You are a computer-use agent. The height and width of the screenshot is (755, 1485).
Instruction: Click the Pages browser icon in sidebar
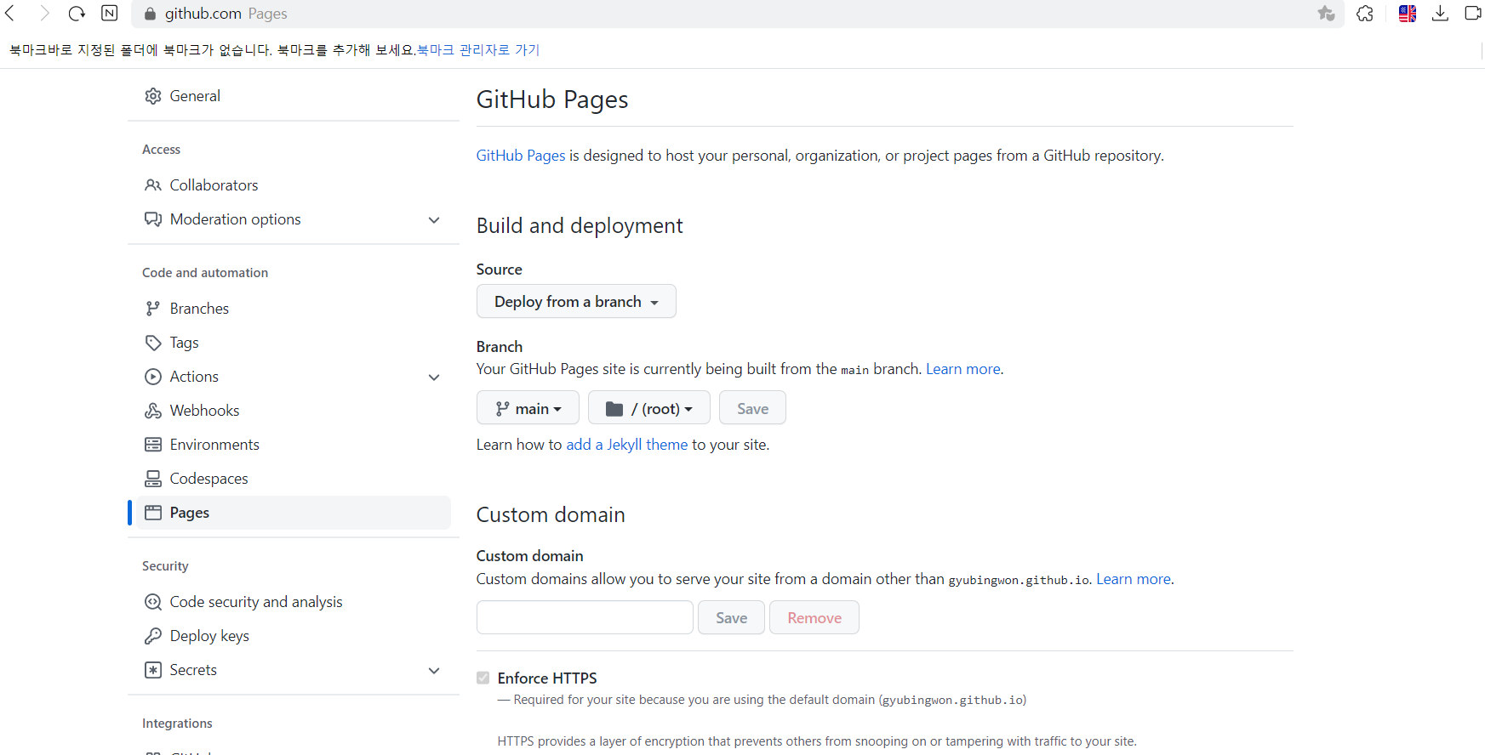(153, 513)
